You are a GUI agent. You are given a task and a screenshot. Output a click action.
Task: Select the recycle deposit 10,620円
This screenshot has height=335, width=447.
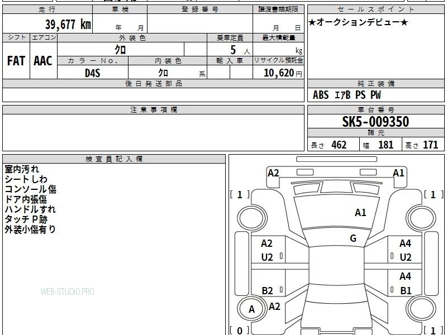283,73
